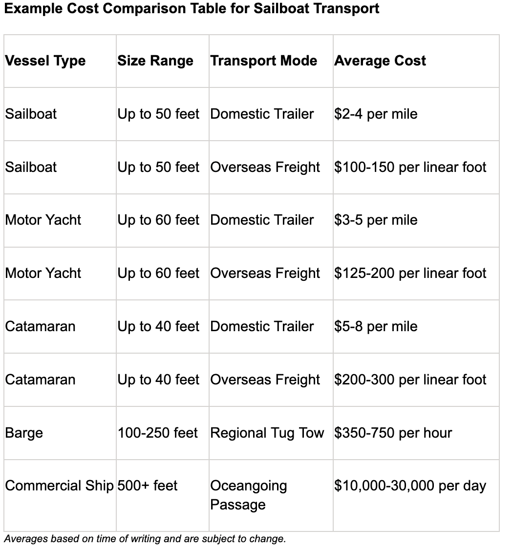The height and width of the screenshot is (550, 513).
Task: Click the "$125-200 per linear foot" cell
Action: (x=410, y=273)
